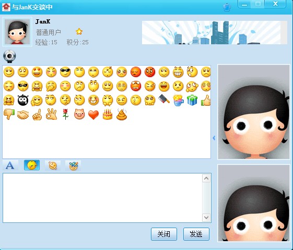The width and height of the screenshot is (293, 250).
Task: Send message with 发送 button
Action: (196, 234)
